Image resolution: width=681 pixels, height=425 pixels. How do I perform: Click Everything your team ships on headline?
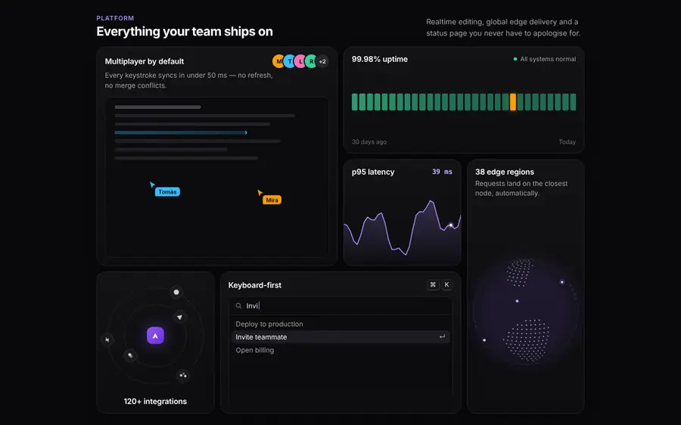[185, 32]
